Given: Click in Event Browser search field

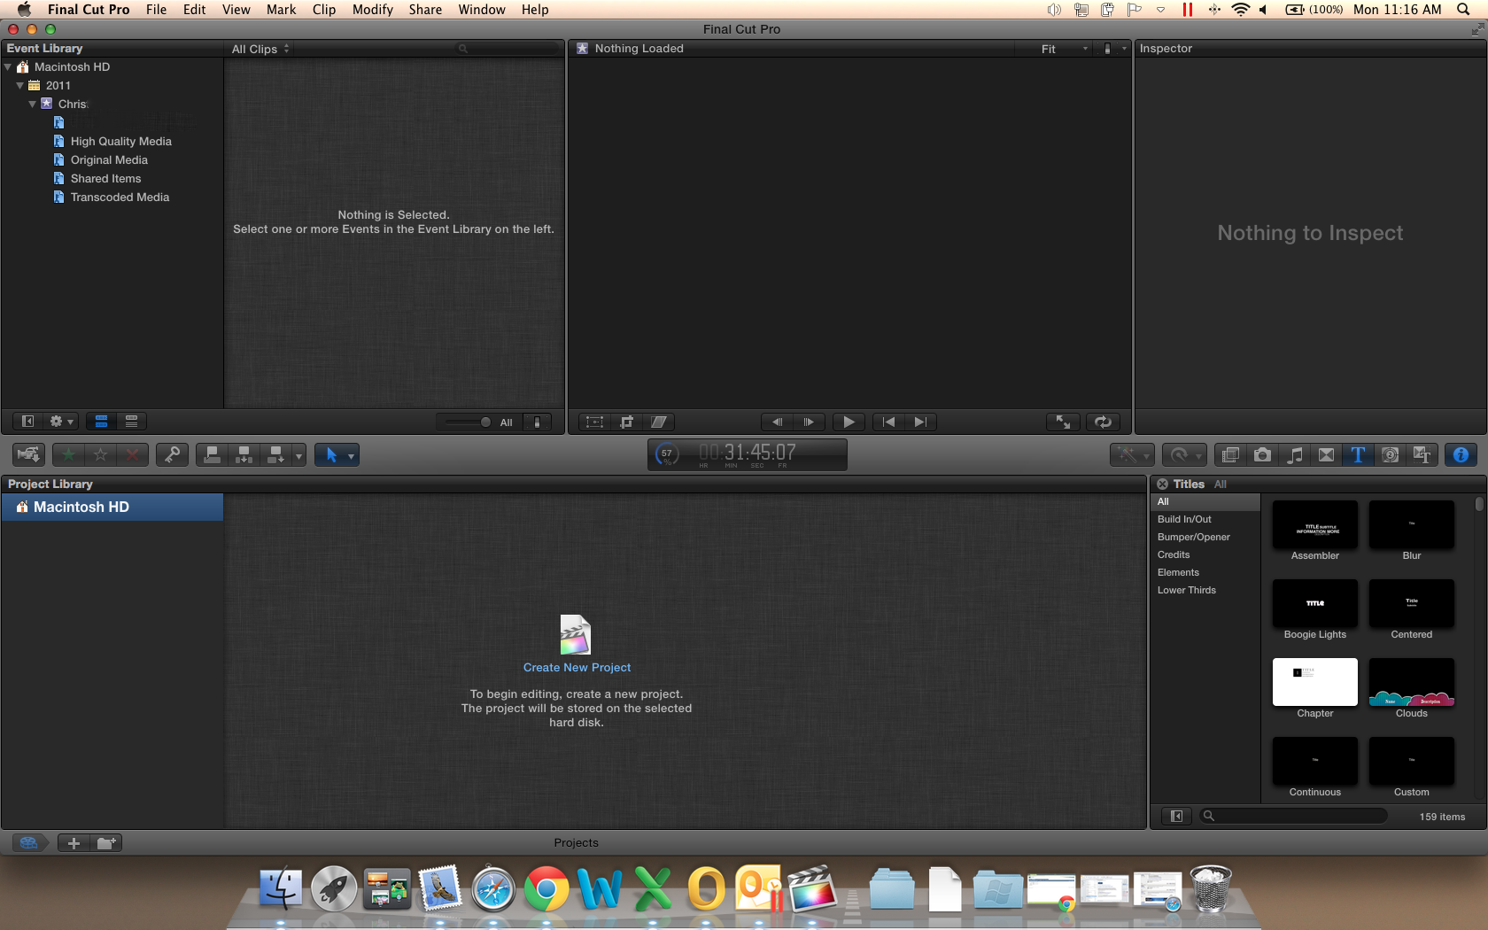Looking at the screenshot, I should [x=507, y=49].
